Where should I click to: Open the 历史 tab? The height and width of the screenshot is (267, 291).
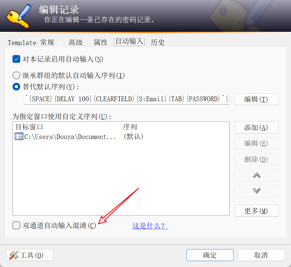tap(158, 43)
